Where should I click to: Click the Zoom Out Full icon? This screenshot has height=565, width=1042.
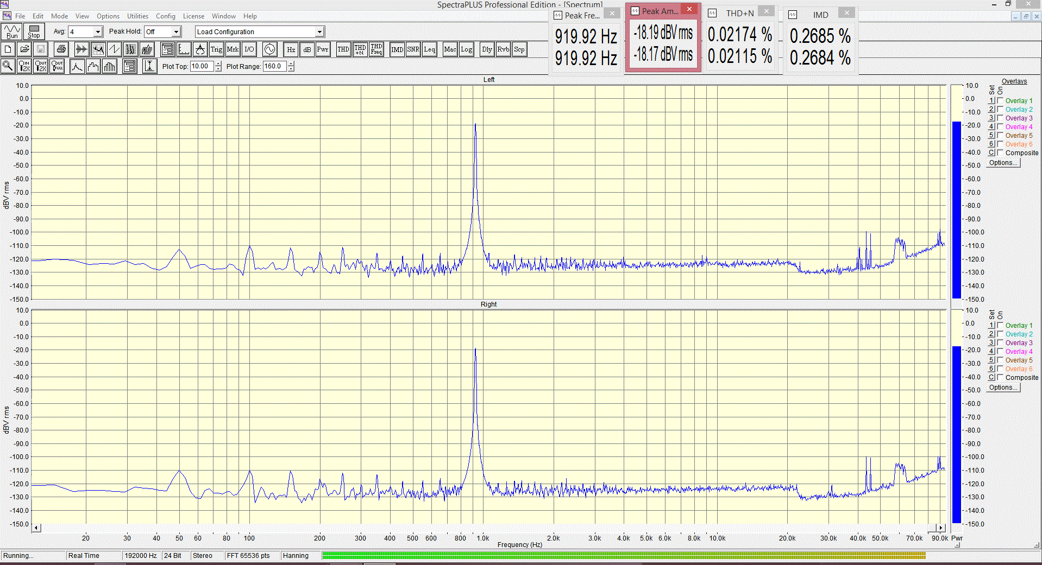tap(57, 66)
